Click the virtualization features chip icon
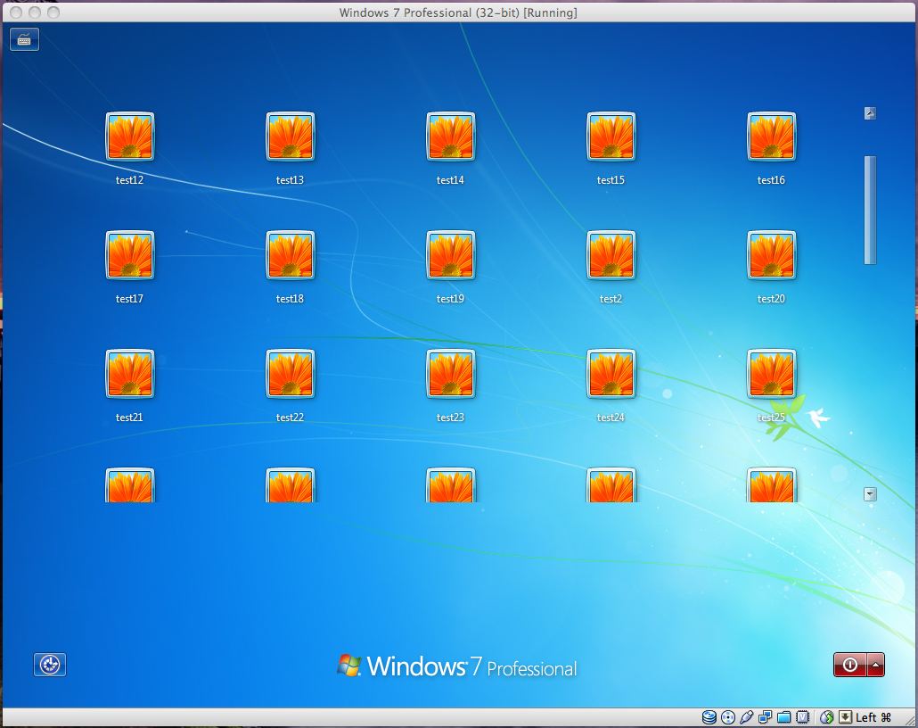This screenshot has width=918, height=728. tap(803, 716)
